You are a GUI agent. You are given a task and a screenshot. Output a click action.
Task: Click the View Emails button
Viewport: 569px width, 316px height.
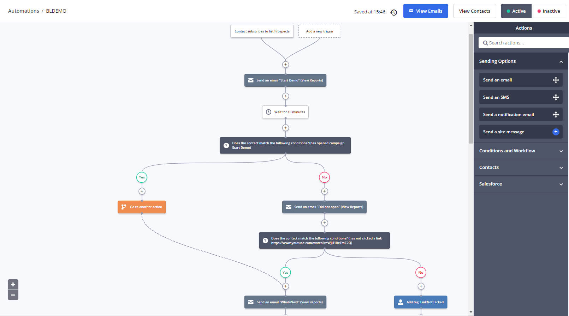click(x=425, y=11)
